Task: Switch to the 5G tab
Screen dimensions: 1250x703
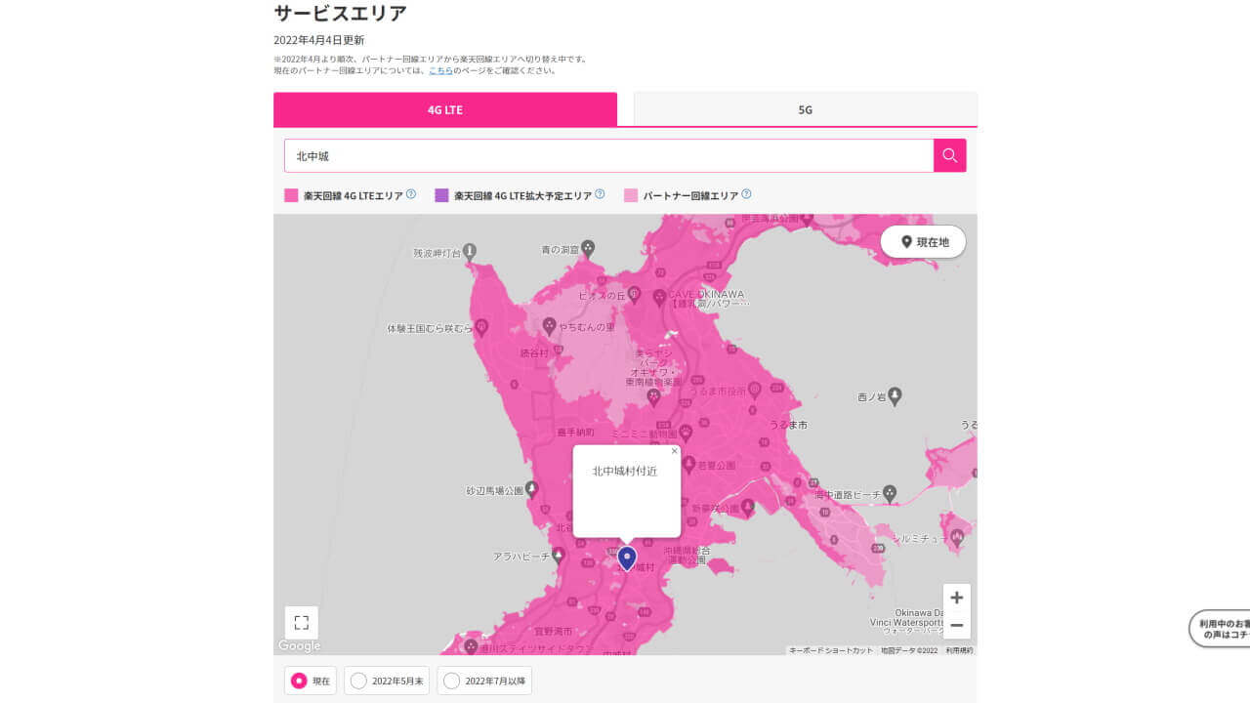Action: [x=804, y=109]
